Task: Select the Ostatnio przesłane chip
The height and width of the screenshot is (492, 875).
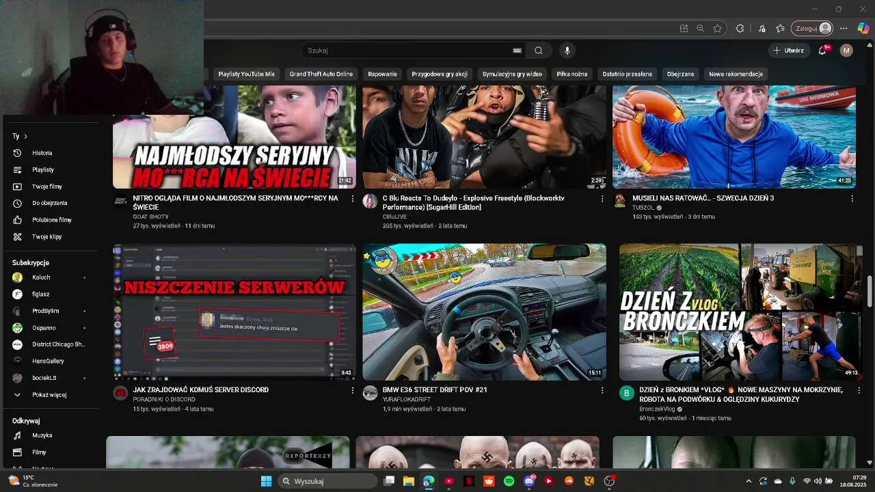Action: coord(628,74)
